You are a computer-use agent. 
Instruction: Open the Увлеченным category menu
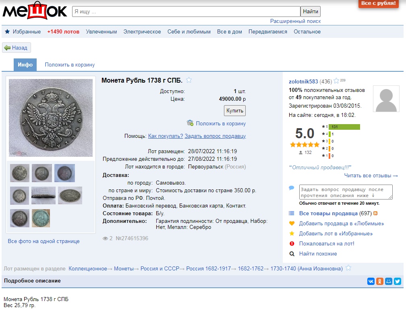(x=101, y=31)
